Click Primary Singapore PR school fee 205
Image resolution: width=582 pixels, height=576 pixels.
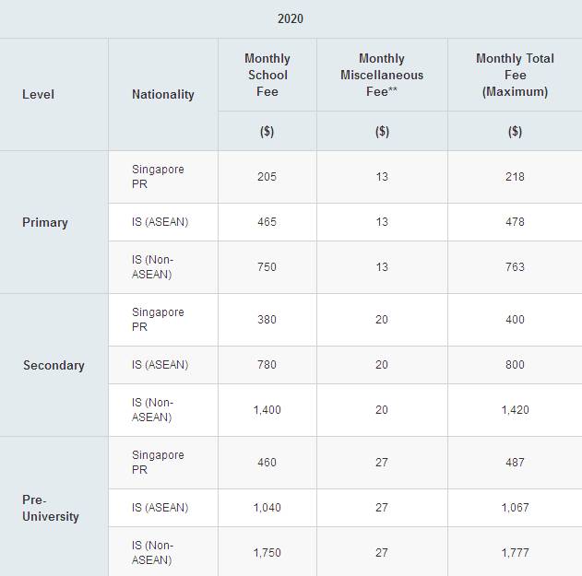coord(267,177)
